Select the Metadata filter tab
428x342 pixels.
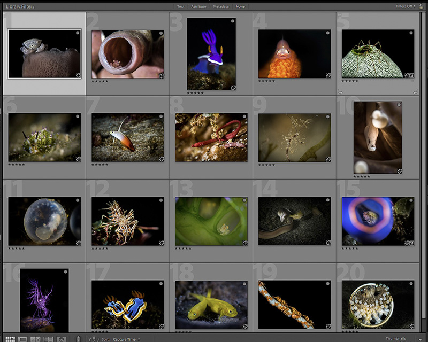pos(221,7)
